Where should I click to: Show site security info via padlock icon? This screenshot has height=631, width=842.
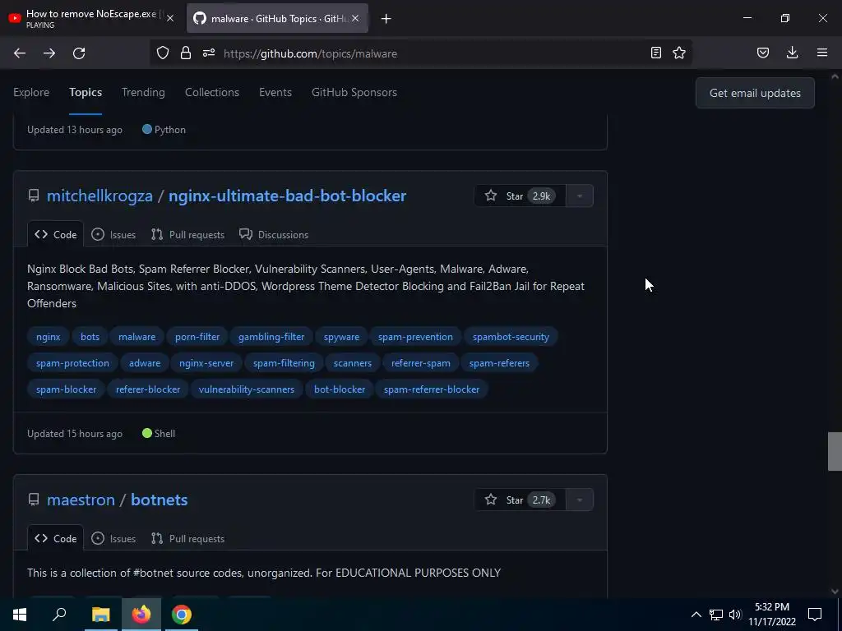point(186,53)
